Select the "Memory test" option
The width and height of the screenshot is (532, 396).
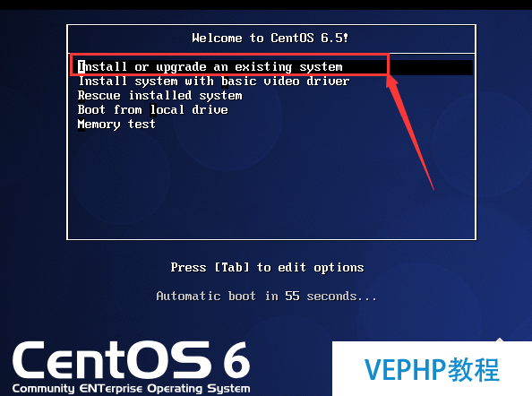tap(116, 125)
